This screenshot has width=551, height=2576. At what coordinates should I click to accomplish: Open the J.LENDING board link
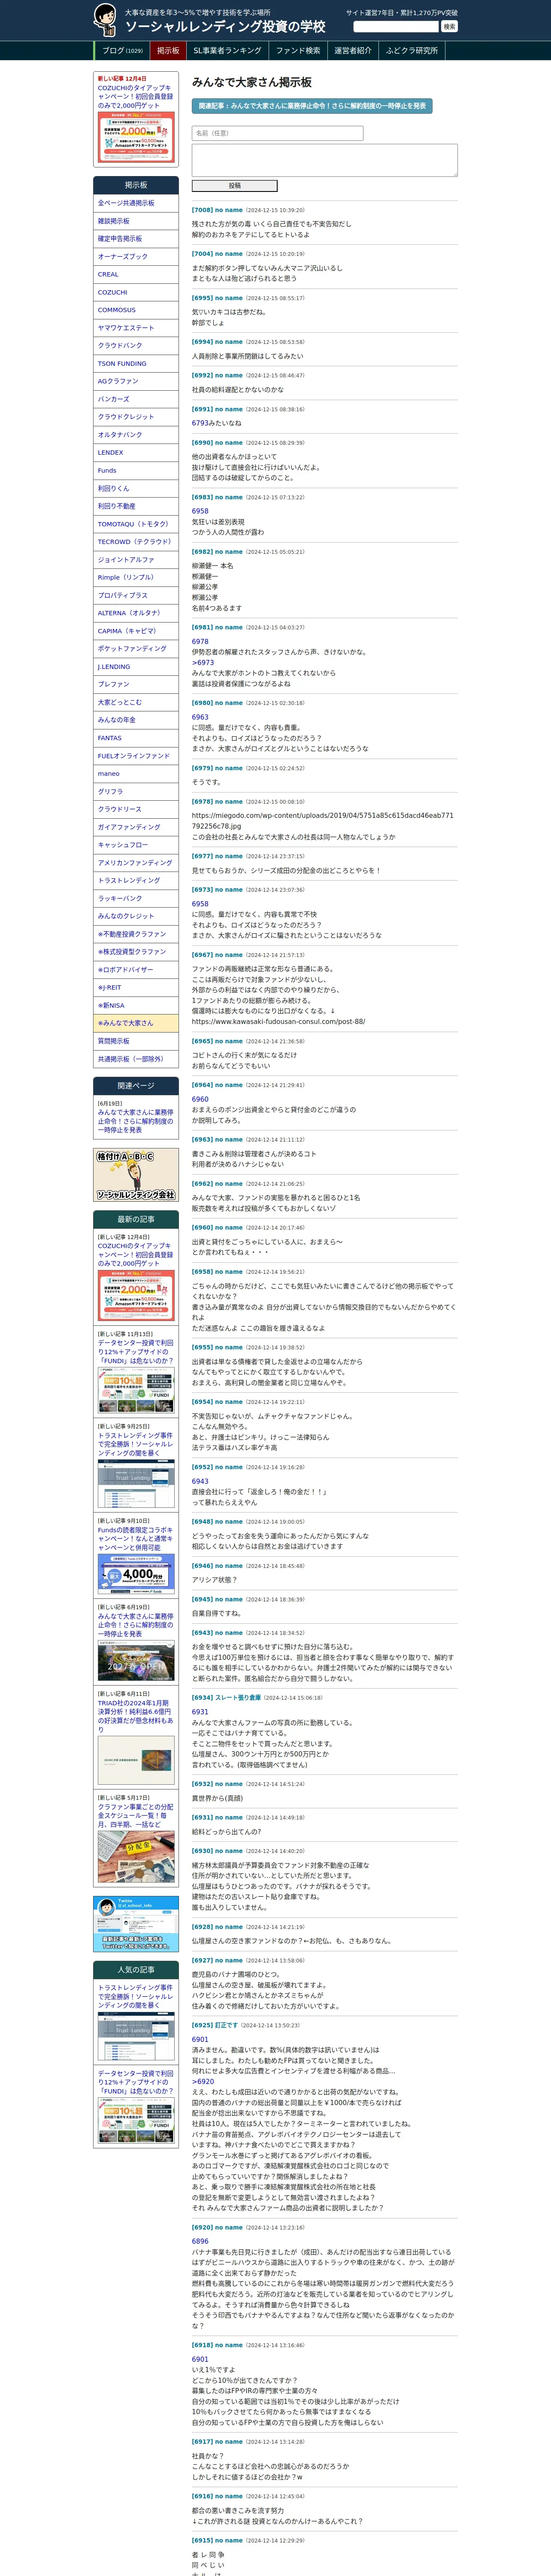136,667
